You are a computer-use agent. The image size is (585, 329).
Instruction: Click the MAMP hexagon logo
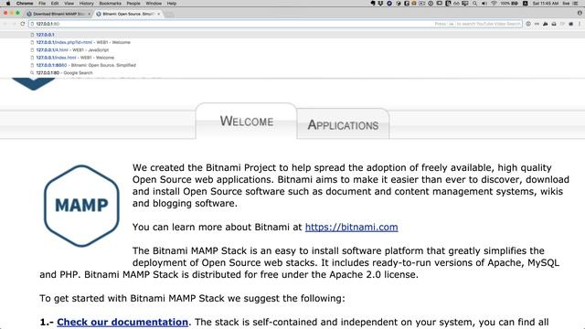coord(81,206)
